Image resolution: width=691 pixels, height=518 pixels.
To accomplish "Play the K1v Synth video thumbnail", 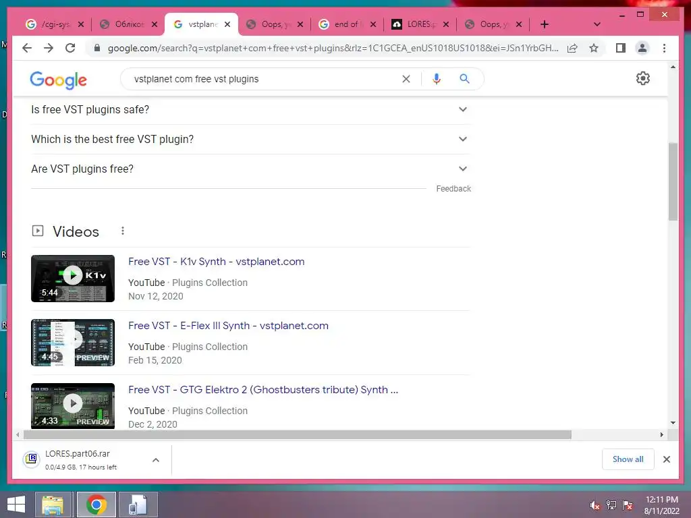I will click(x=73, y=279).
